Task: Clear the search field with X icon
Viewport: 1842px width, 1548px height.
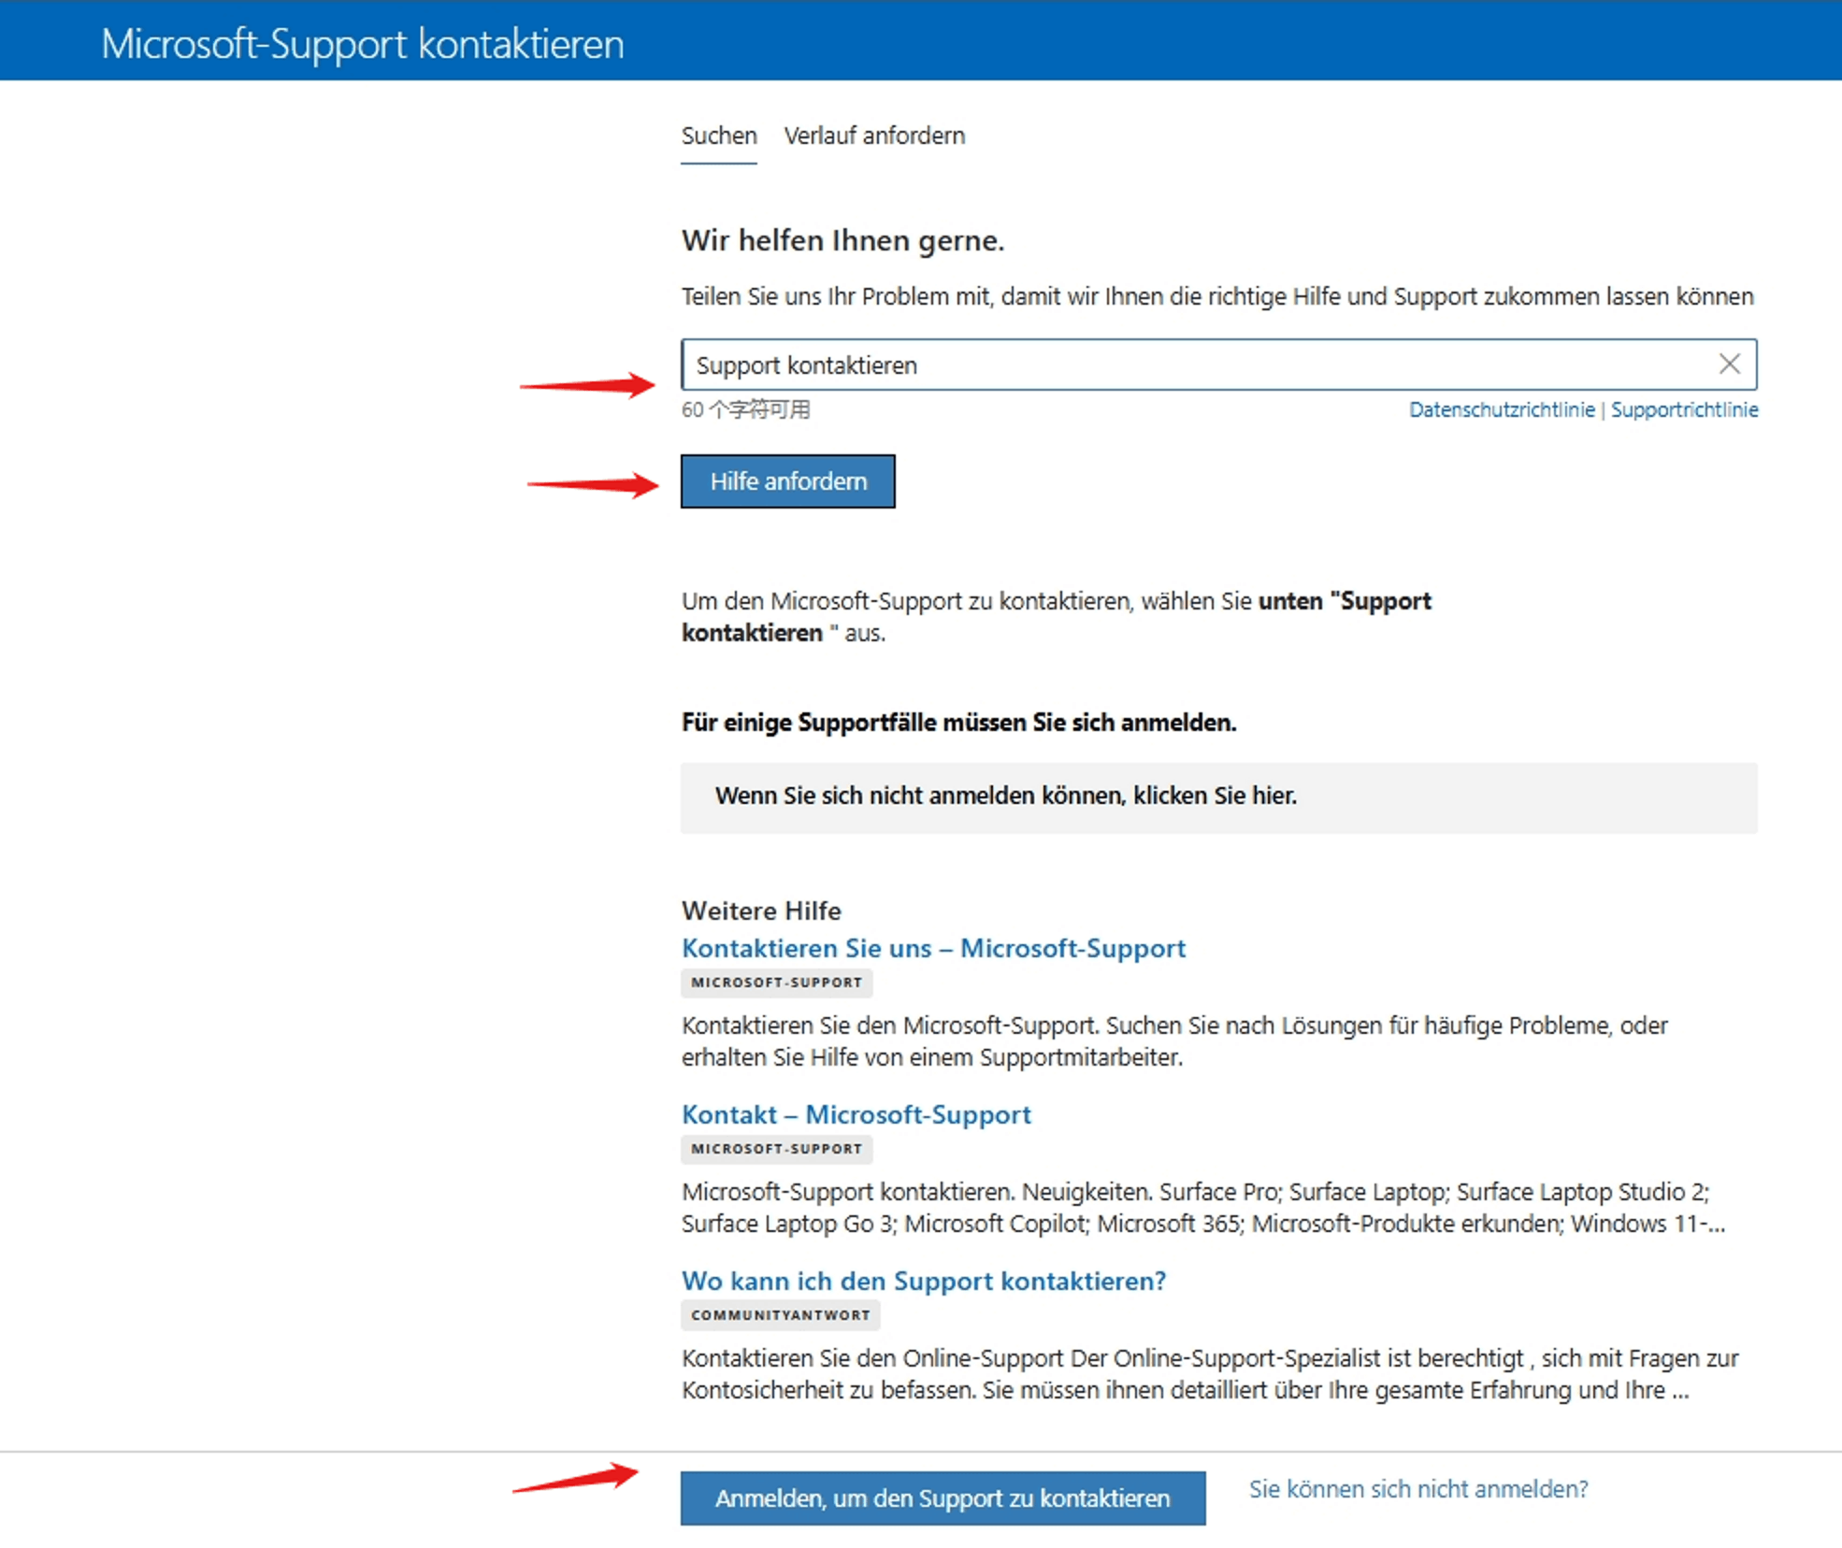Action: pos(1729,365)
